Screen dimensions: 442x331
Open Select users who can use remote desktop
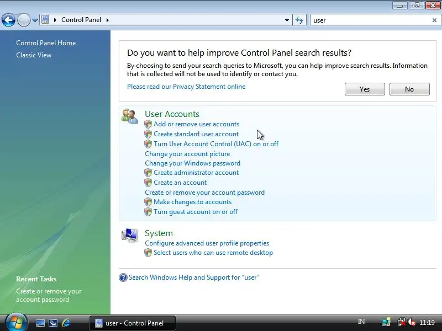click(x=213, y=253)
